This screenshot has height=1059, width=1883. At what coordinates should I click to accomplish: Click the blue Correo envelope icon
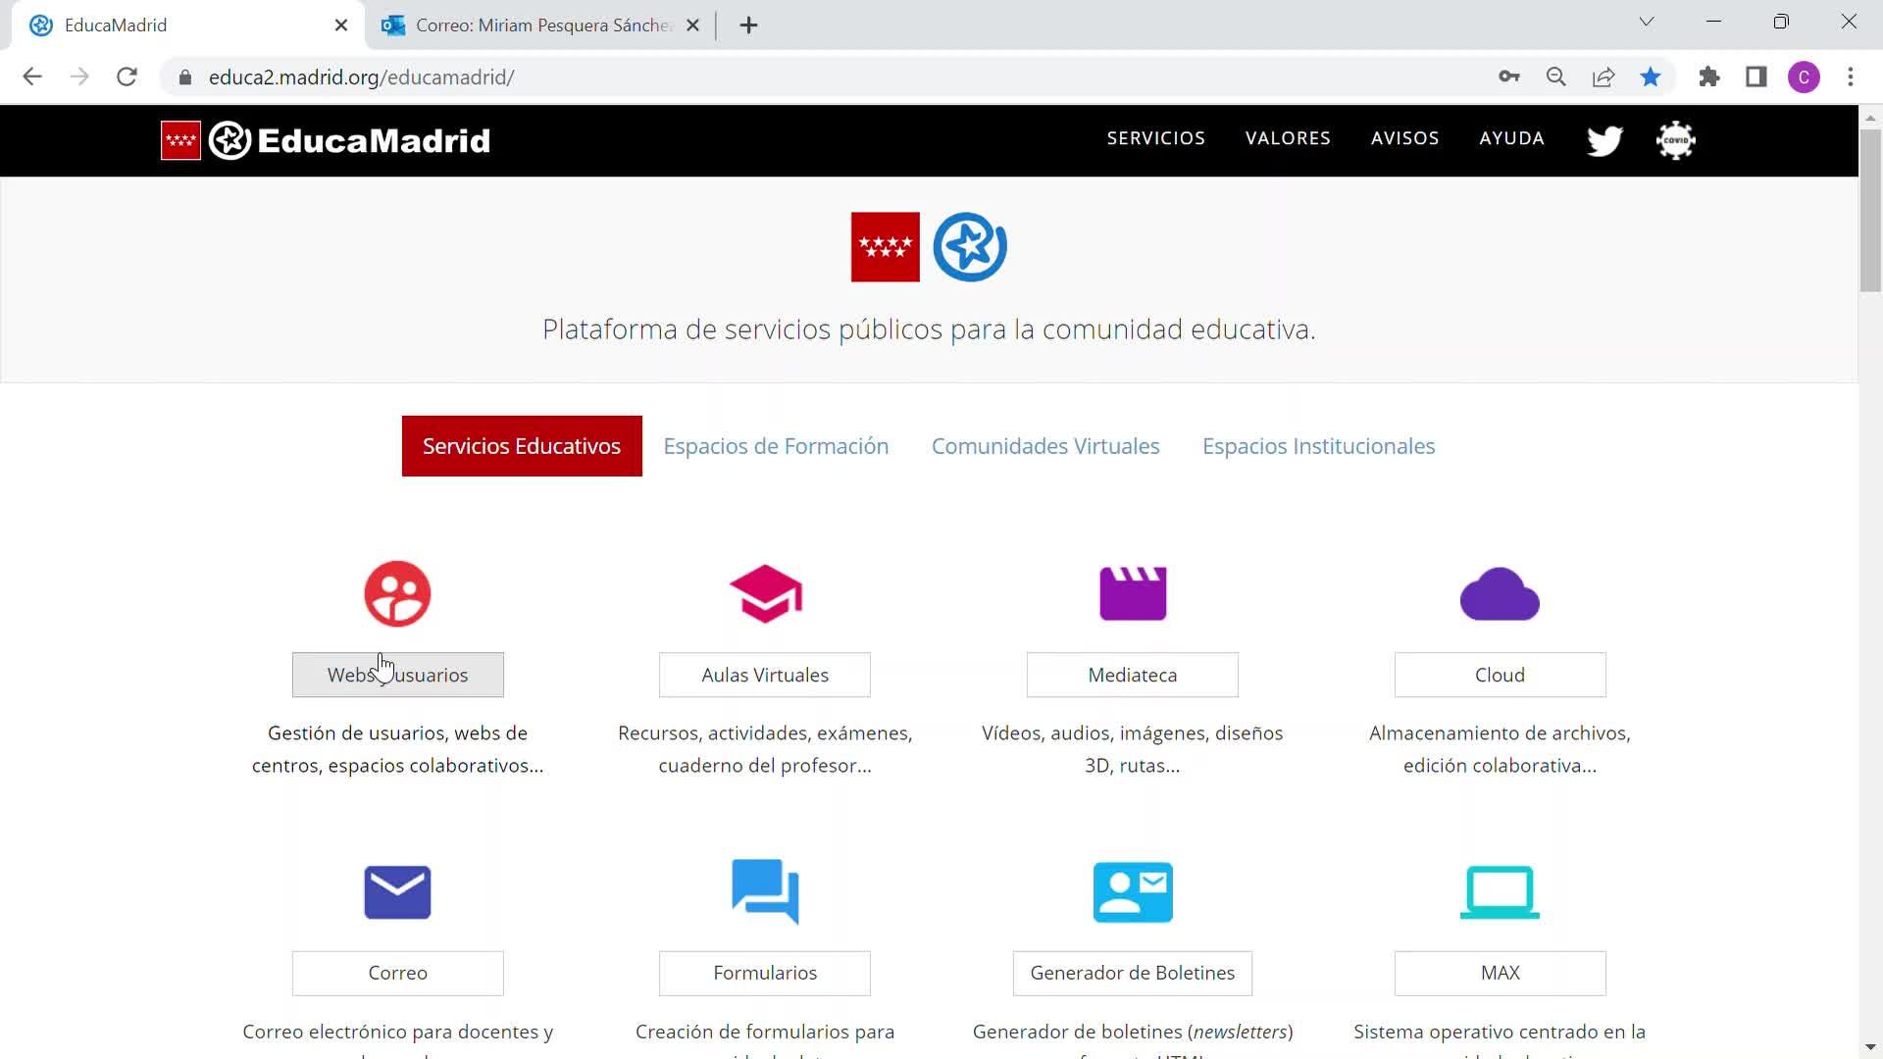click(x=397, y=892)
